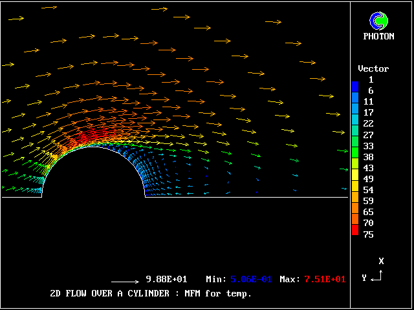Click legend value 22
Image resolution: width=414 pixels, height=310 pixels.
[x=368, y=123]
